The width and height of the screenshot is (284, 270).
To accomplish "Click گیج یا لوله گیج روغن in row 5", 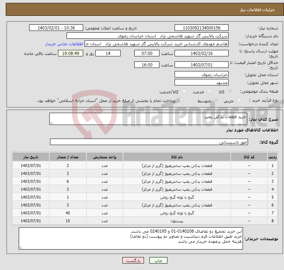I will (177, 197).
